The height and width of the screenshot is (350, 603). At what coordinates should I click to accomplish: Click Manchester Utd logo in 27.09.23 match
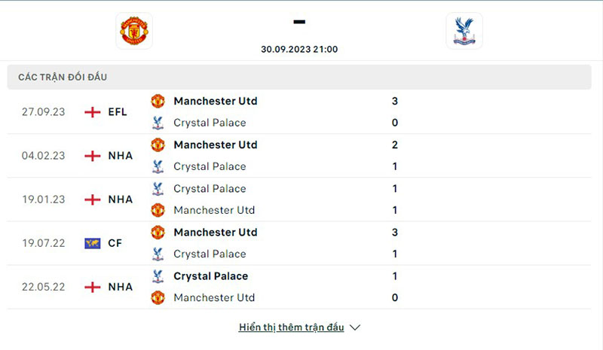(x=158, y=101)
